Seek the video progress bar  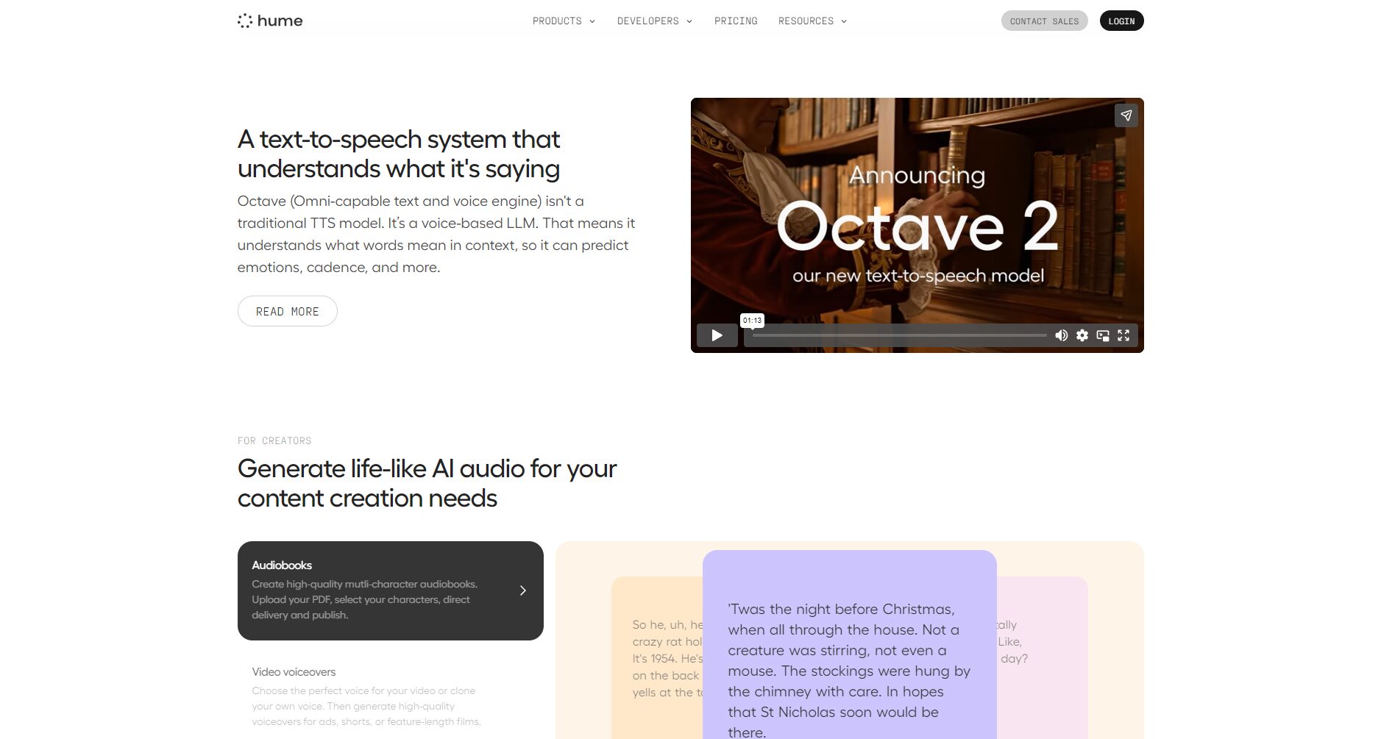pyautogui.click(x=898, y=335)
